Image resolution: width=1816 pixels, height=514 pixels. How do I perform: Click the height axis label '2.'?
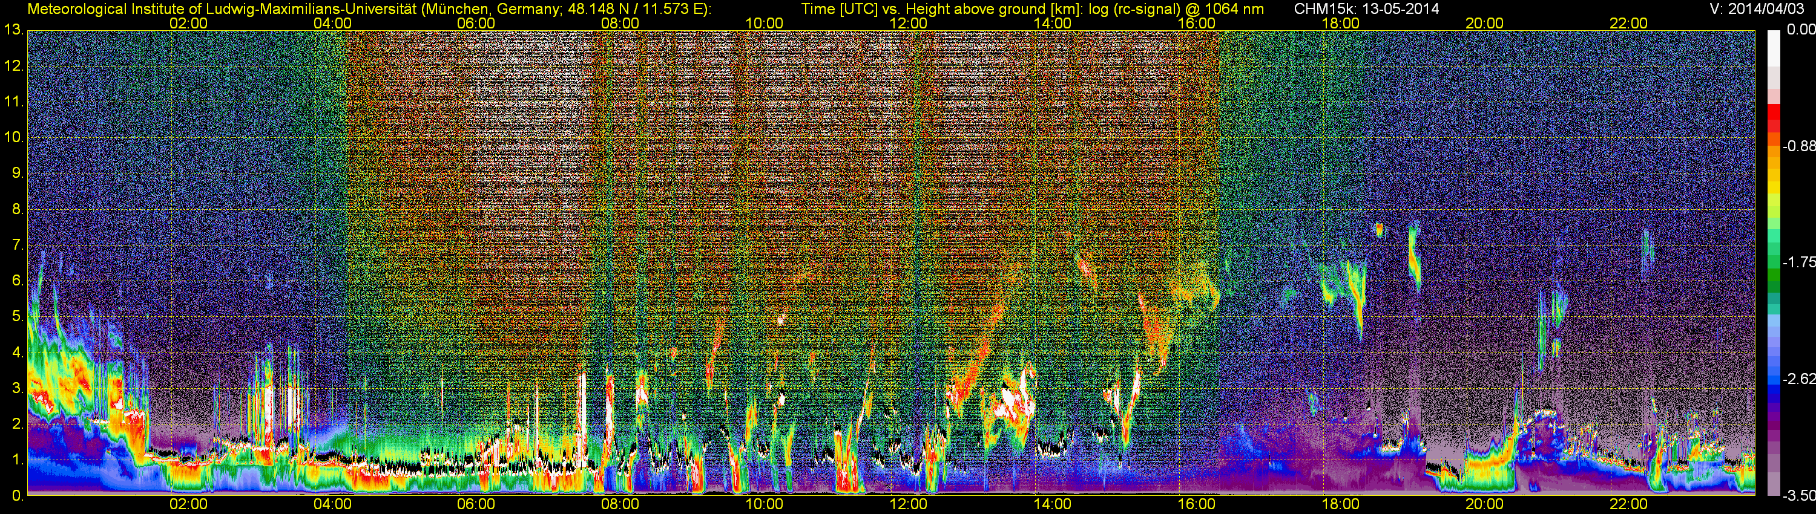(17, 424)
